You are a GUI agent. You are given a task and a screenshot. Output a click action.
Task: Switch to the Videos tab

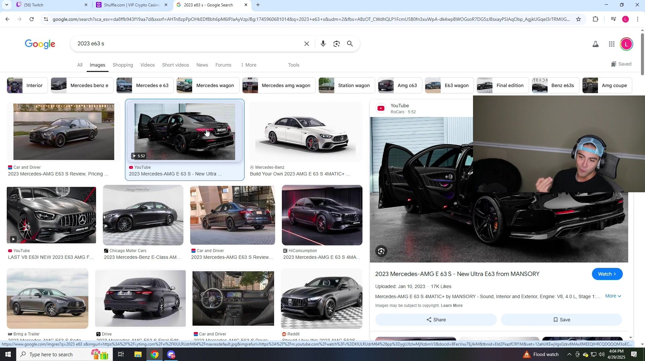tap(147, 65)
